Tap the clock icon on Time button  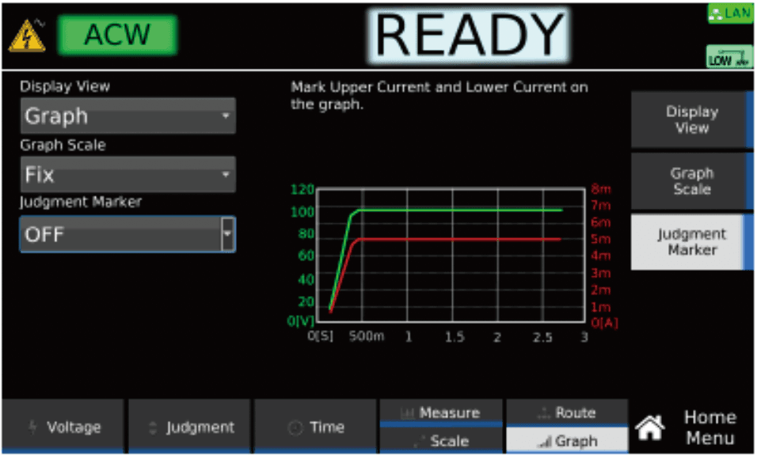click(295, 427)
